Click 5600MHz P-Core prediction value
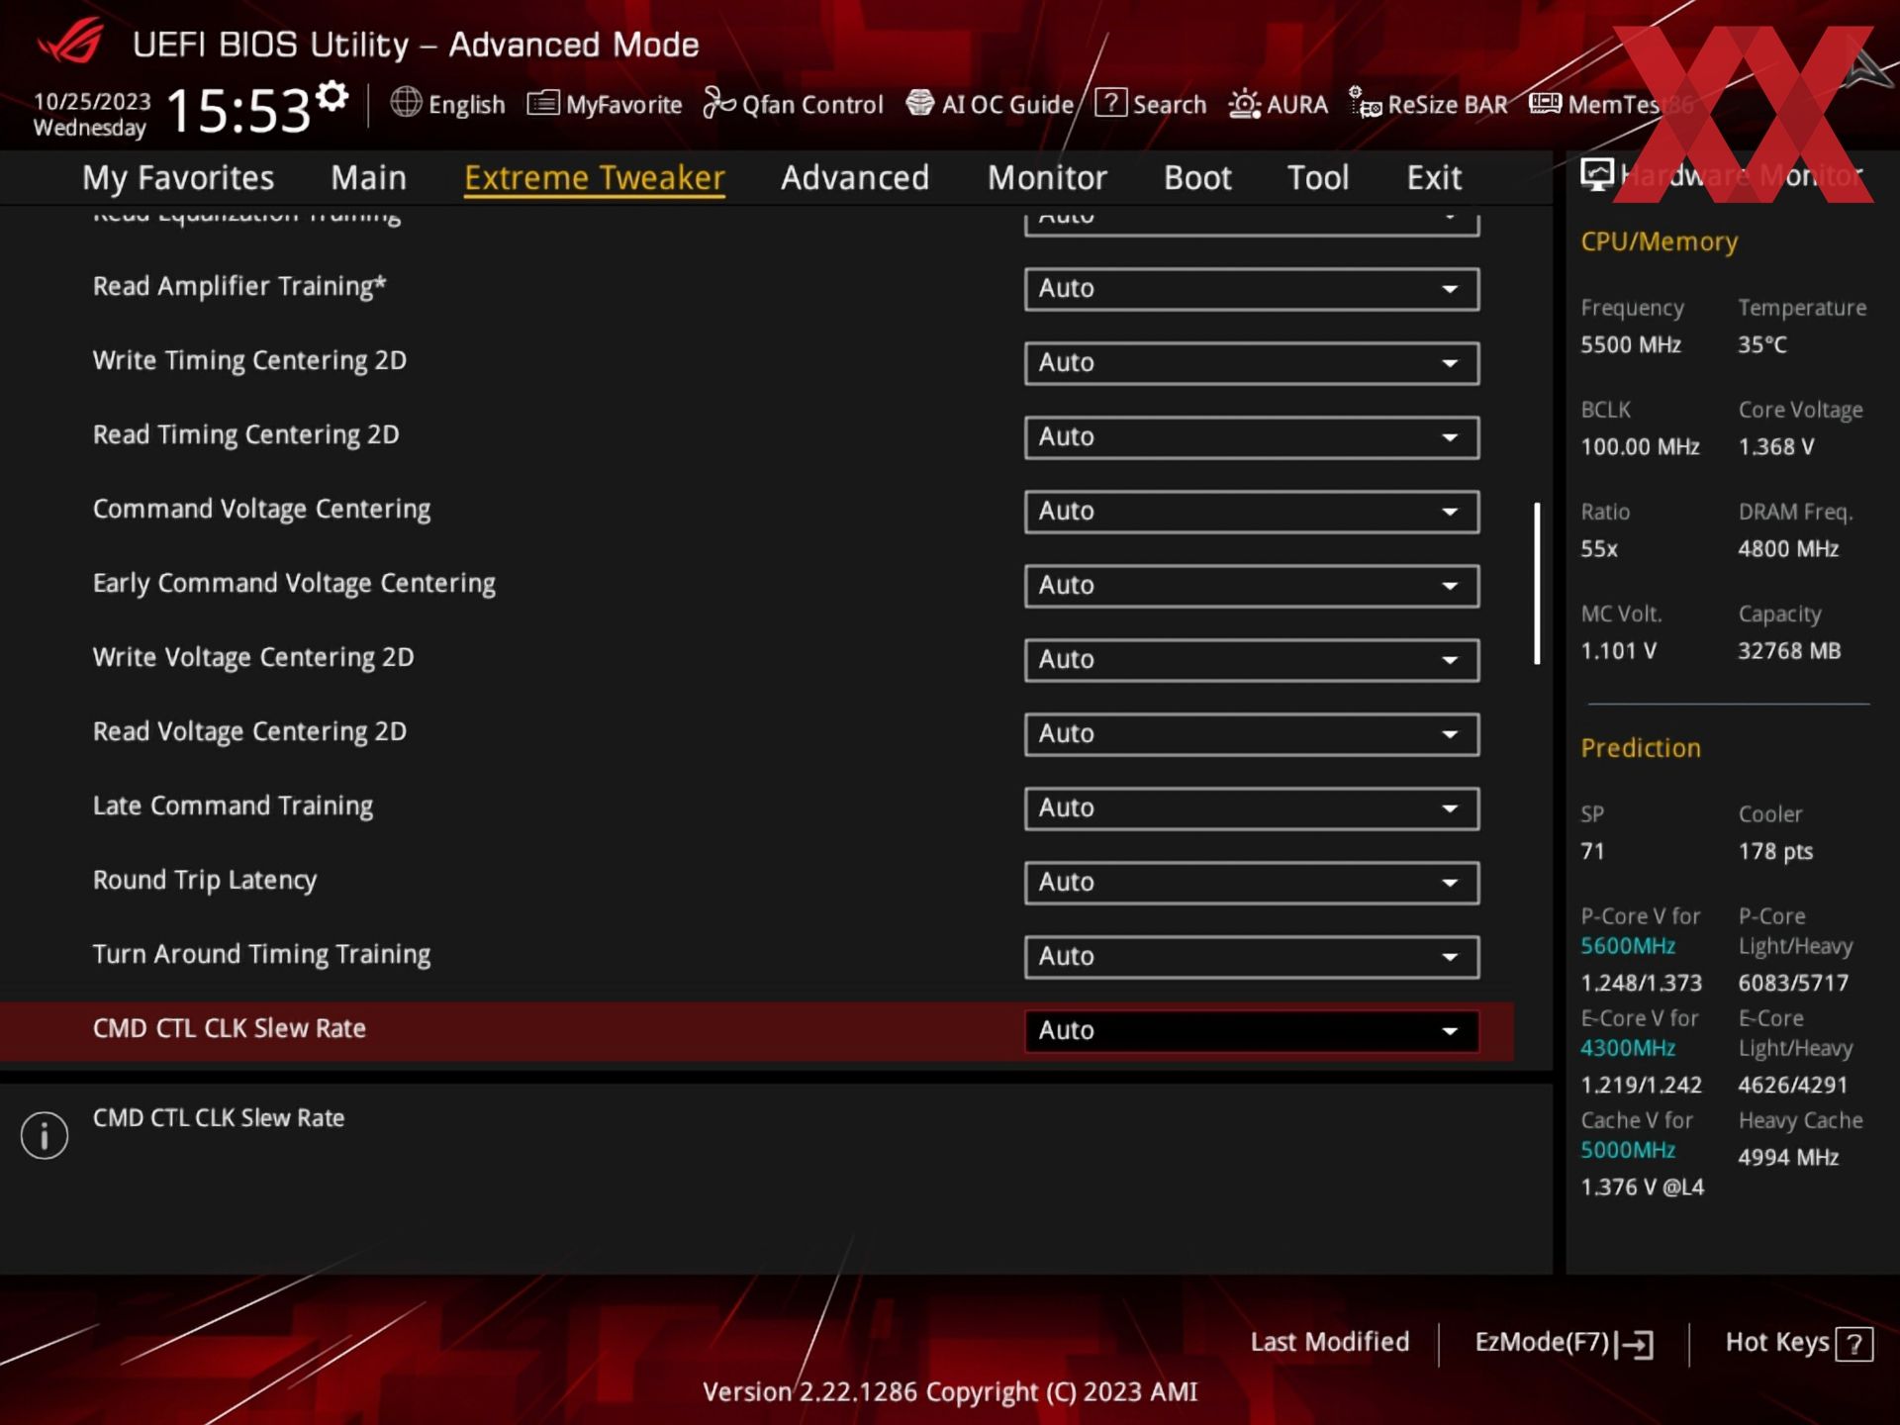1900x1425 pixels. [x=1628, y=946]
